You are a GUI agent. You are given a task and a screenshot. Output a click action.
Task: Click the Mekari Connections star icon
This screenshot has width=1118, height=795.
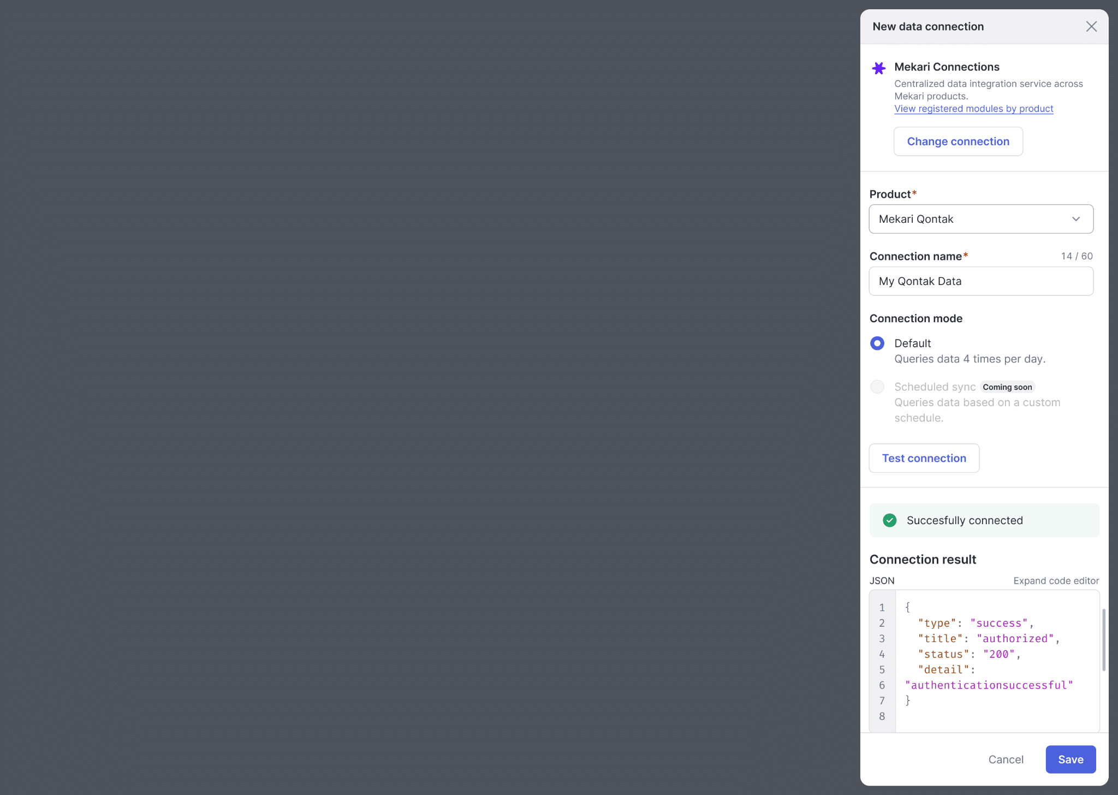tap(878, 68)
